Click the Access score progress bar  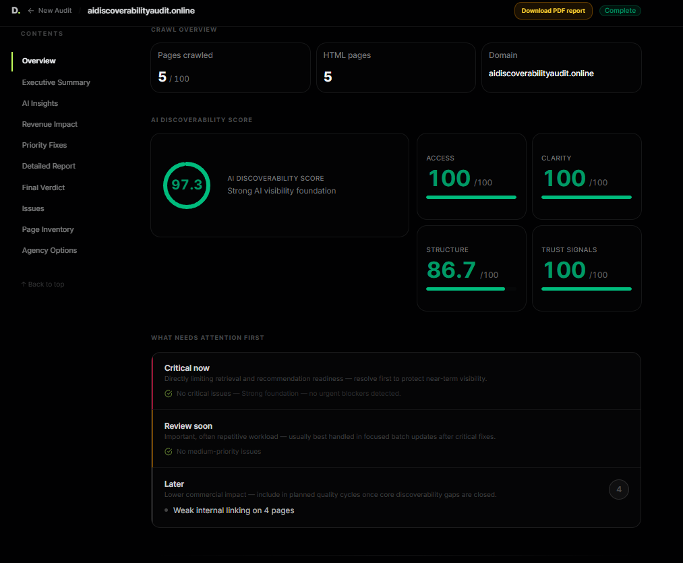tap(471, 198)
